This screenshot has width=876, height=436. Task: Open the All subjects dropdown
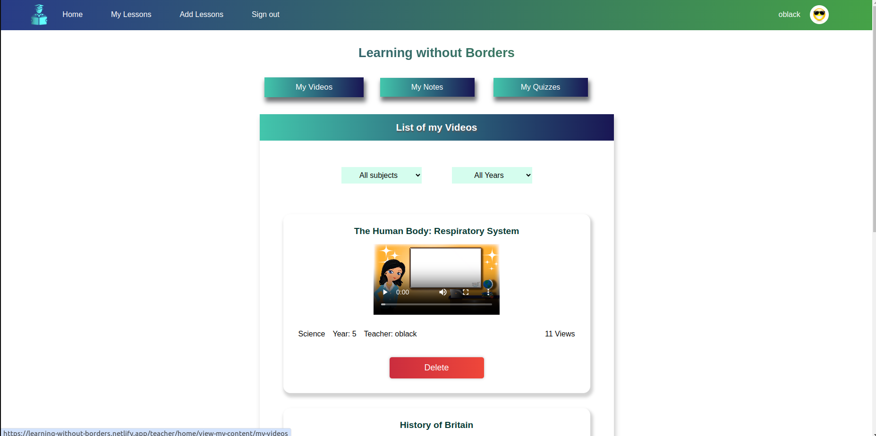tap(381, 175)
